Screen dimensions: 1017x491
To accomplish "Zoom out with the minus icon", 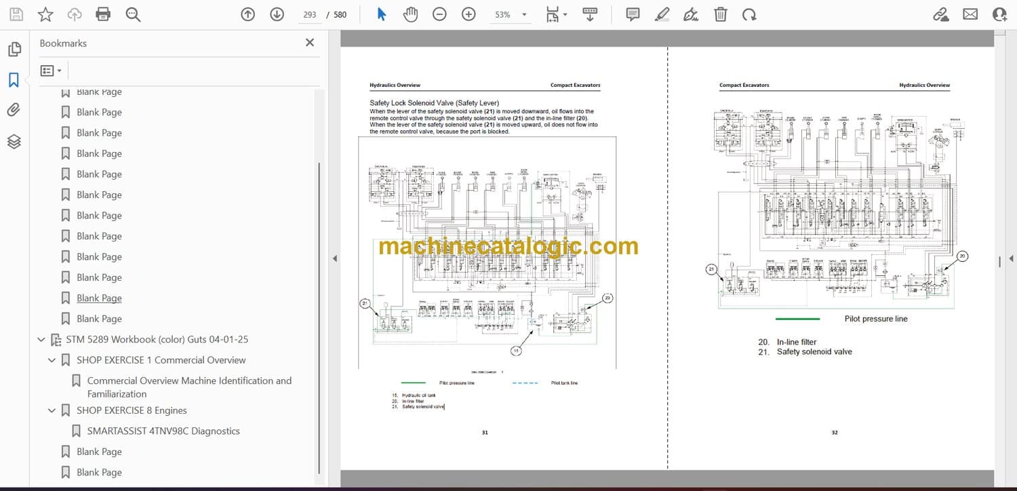I will point(439,14).
